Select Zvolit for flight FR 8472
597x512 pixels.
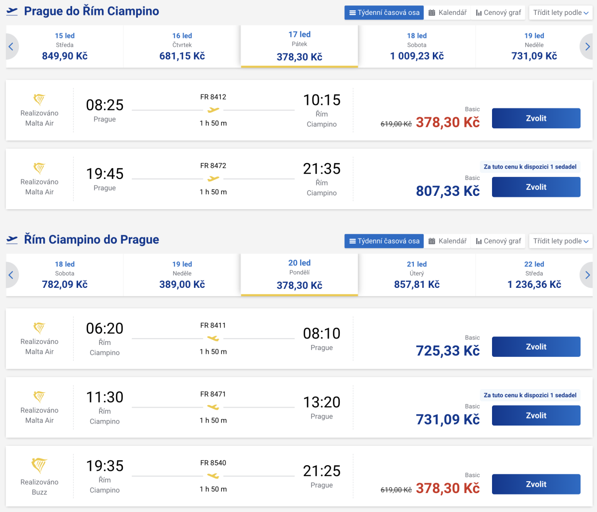[x=536, y=187]
